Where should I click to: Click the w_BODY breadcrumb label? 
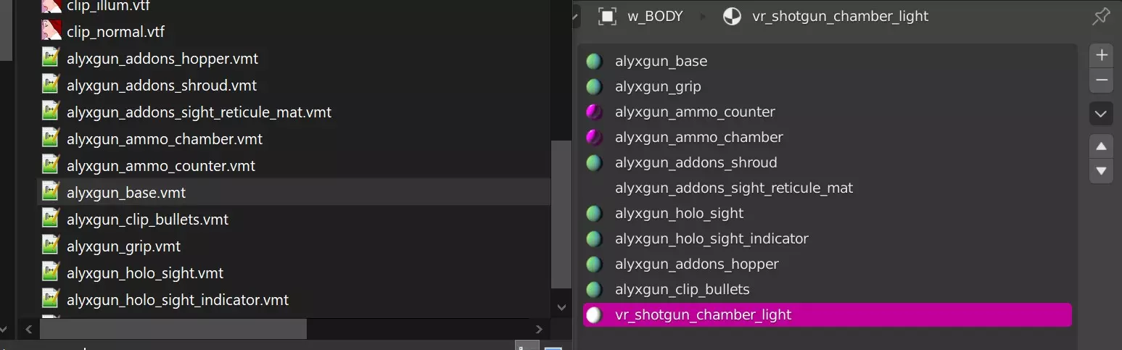click(x=655, y=16)
